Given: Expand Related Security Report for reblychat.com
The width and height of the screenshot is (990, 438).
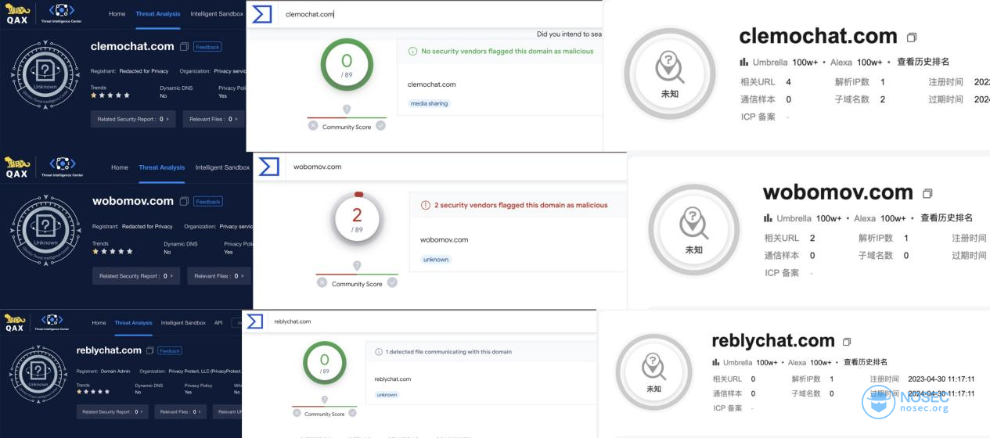Looking at the screenshot, I should (x=113, y=411).
